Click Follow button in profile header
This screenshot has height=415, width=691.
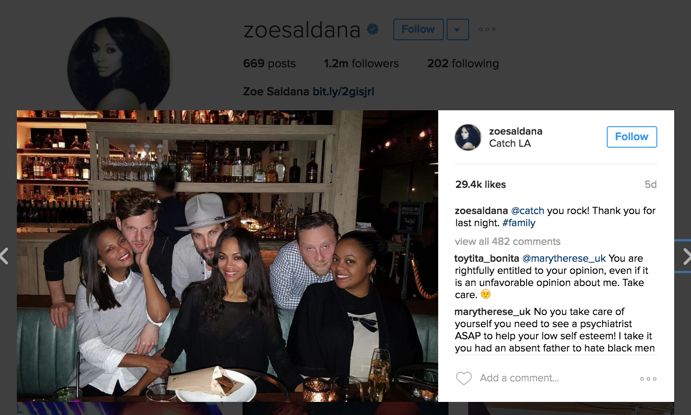coord(418,29)
